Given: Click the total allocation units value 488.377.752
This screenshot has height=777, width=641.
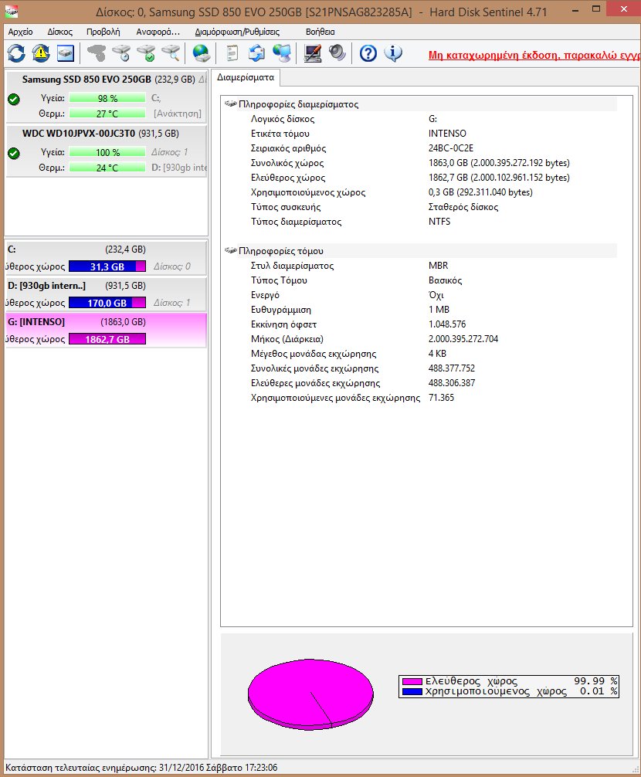Looking at the screenshot, I should (x=451, y=368).
